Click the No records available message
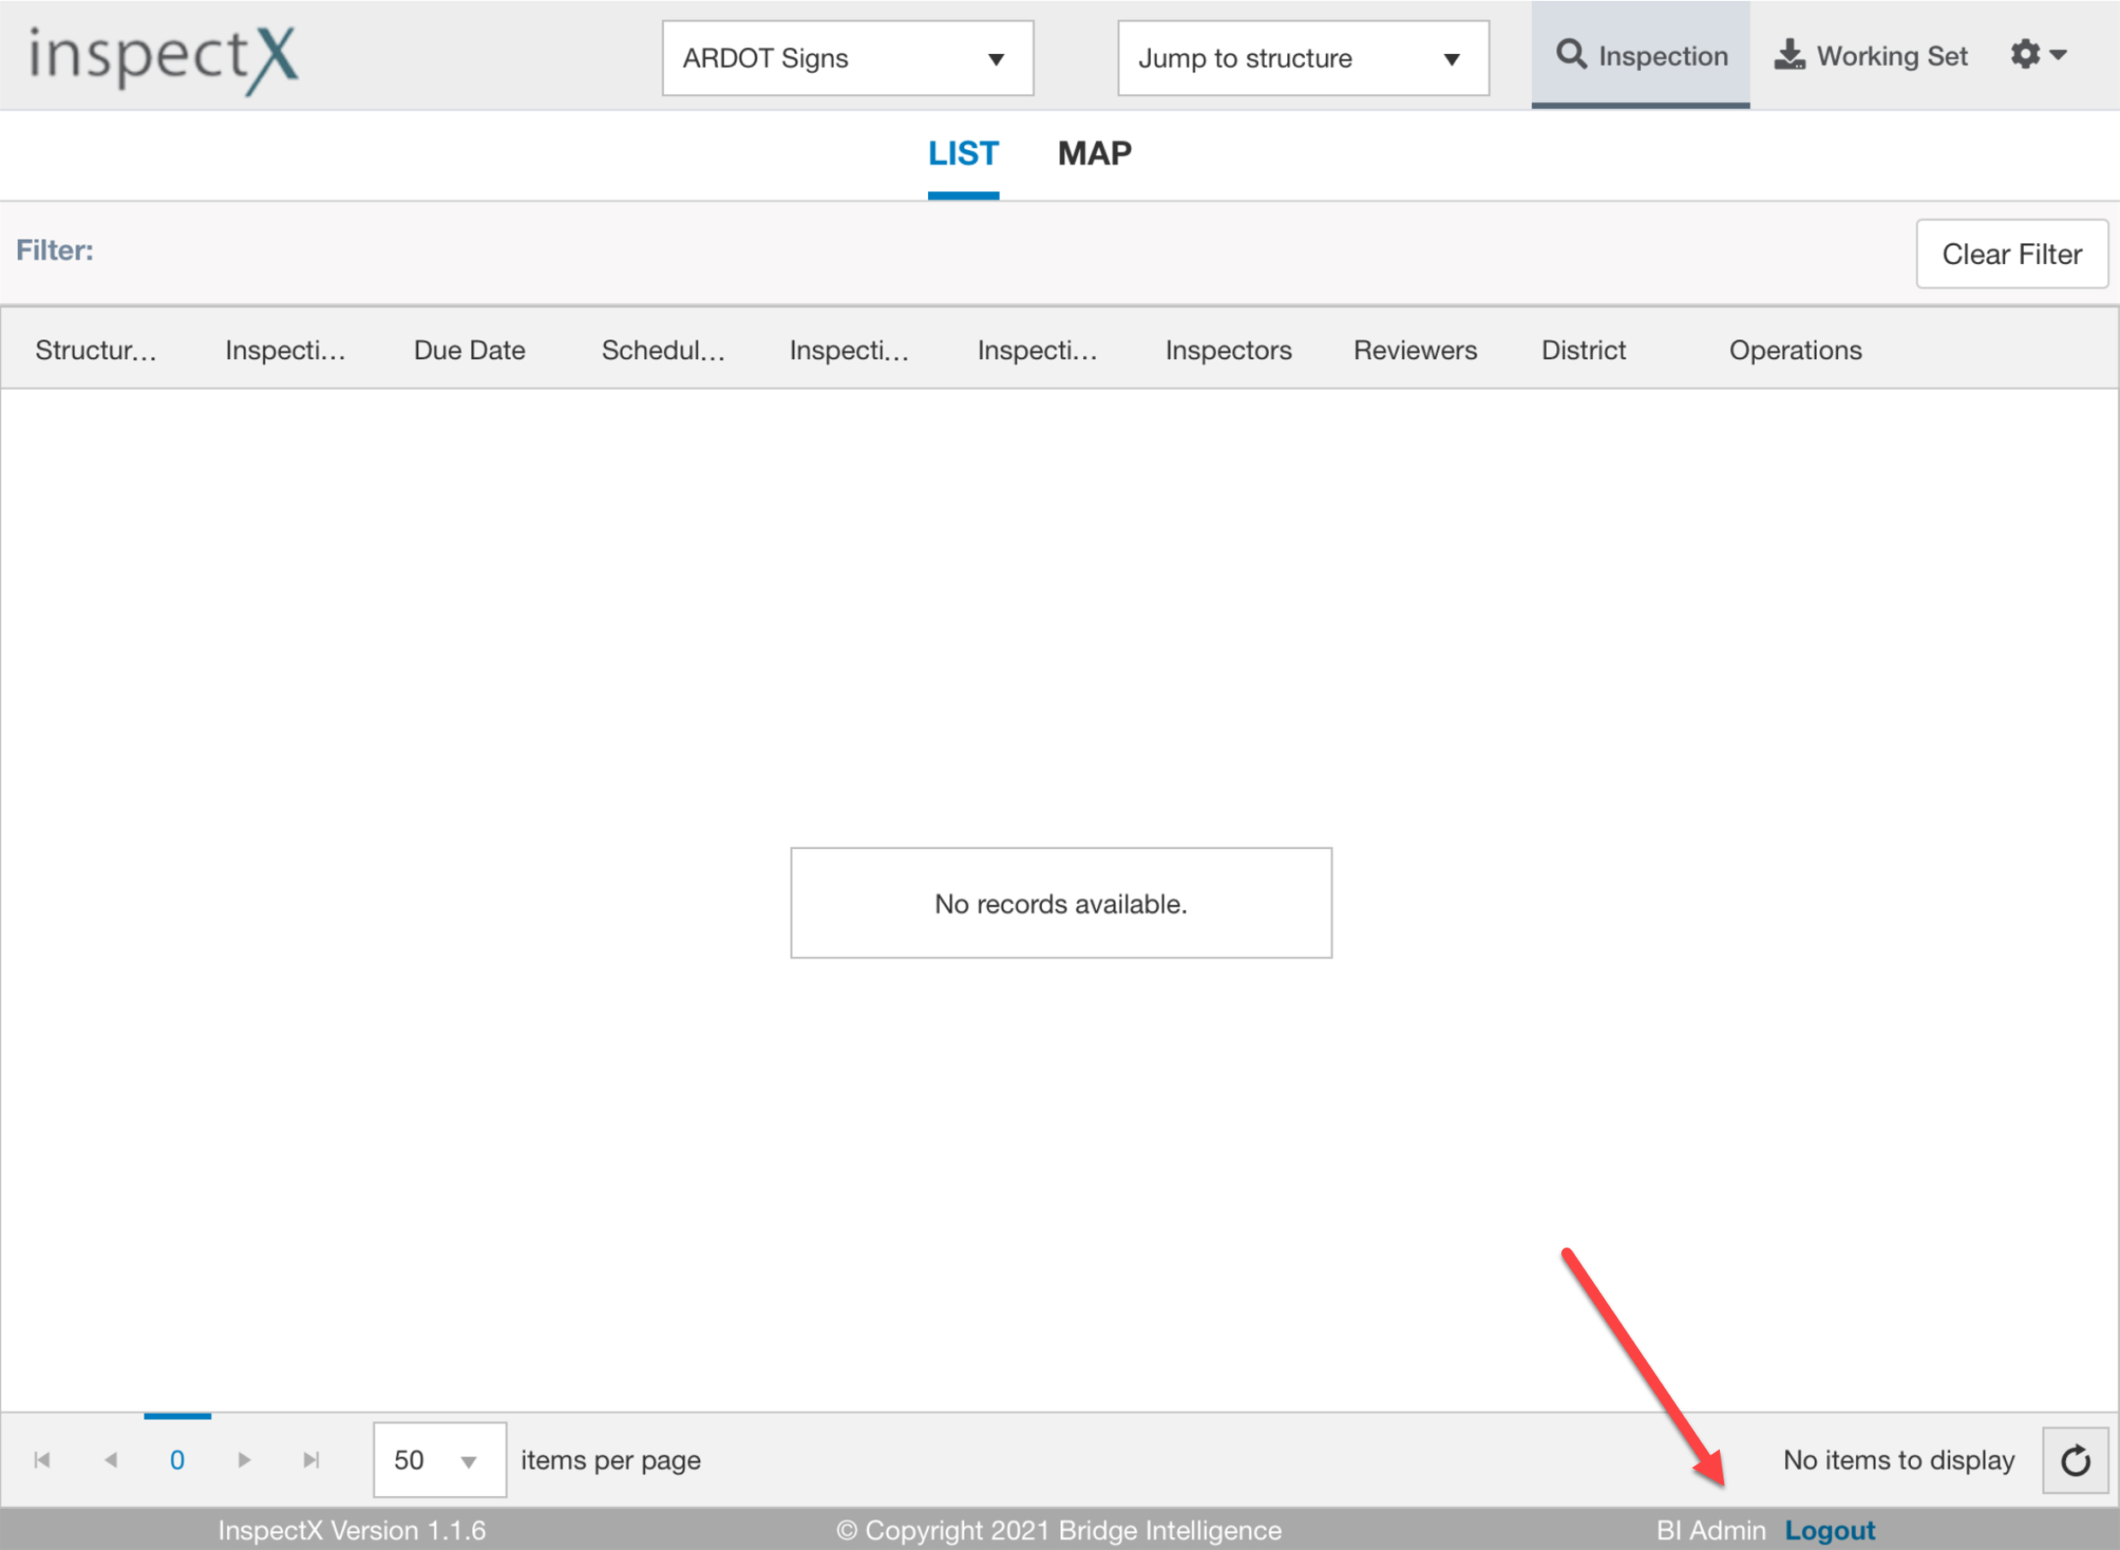This screenshot has height=1550, width=2120. 1061,902
